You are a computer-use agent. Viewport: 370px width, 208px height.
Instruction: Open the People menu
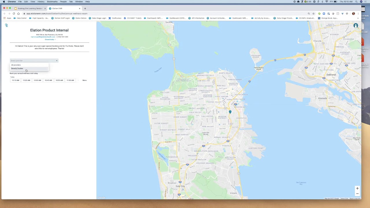coord(63,2)
